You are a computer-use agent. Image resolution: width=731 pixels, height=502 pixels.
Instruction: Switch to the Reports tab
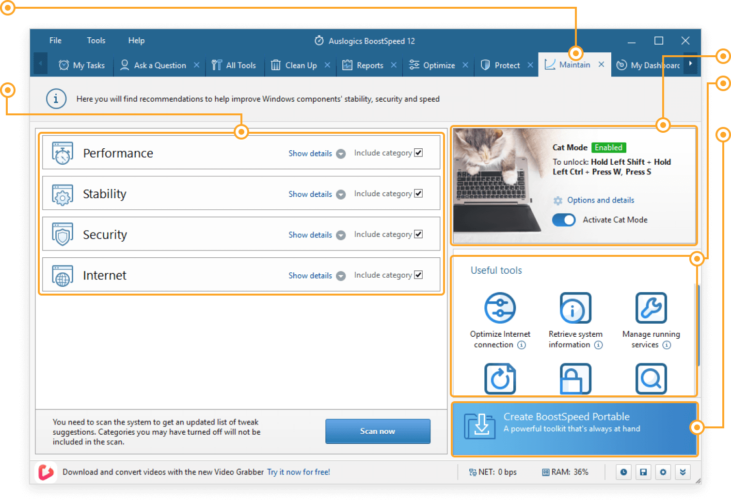point(363,65)
